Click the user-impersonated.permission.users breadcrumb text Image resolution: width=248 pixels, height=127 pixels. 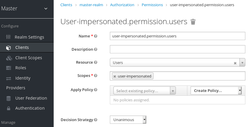[x=202, y=5]
